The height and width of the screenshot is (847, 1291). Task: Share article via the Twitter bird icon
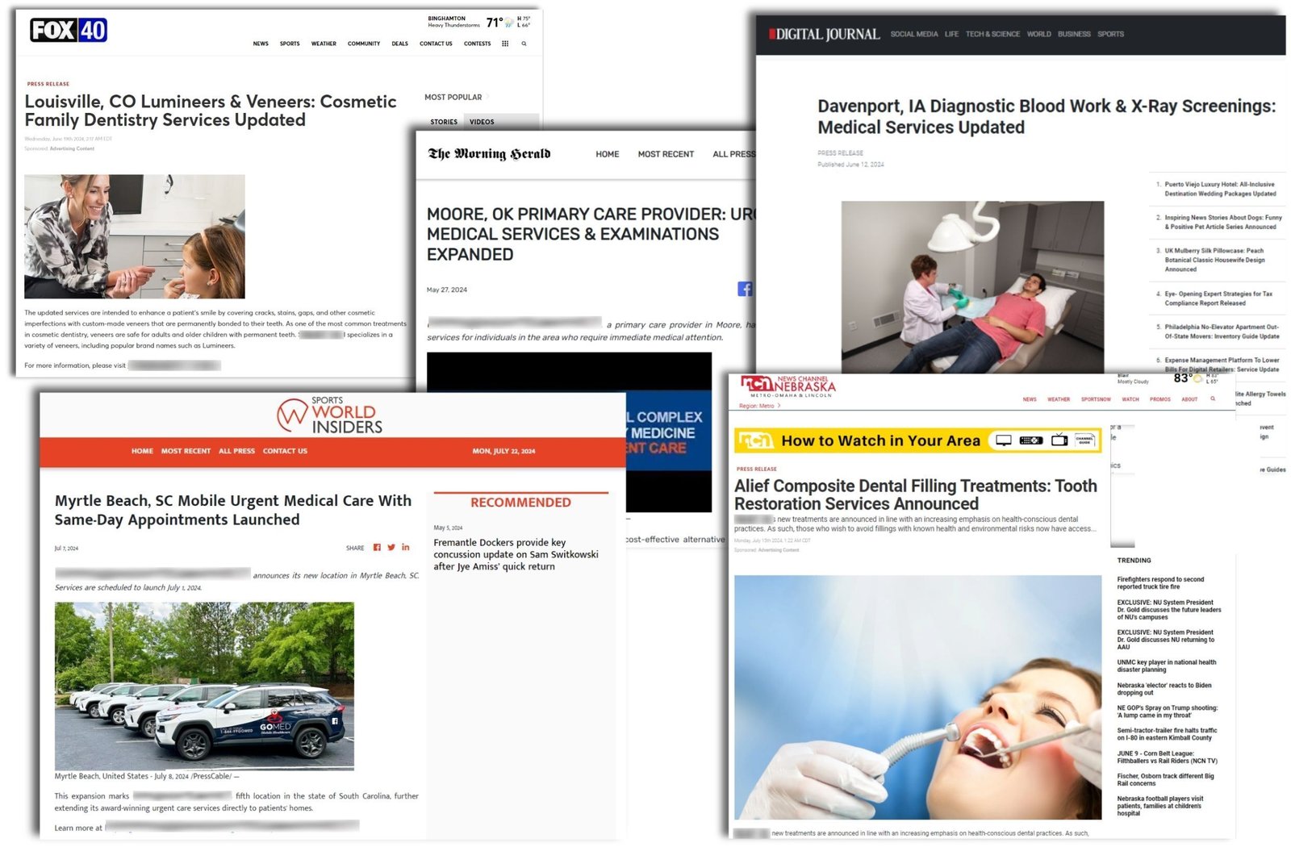(x=391, y=548)
